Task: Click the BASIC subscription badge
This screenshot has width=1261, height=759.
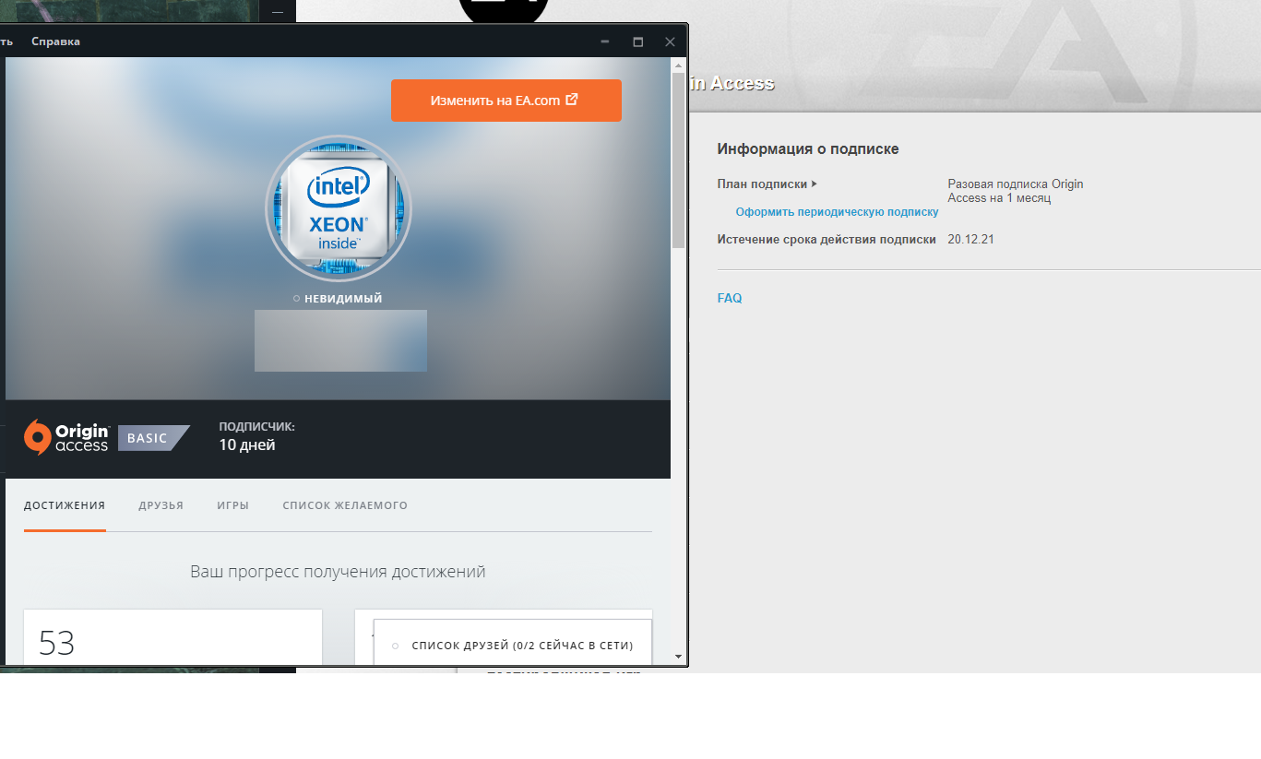Action: click(152, 438)
